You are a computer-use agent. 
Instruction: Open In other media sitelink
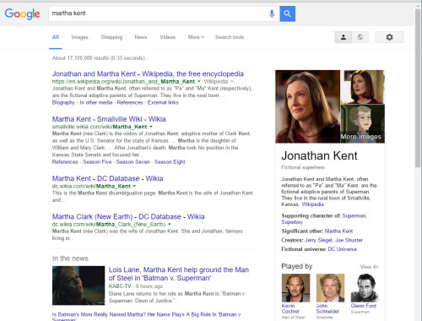pyautogui.click(x=96, y=102)
